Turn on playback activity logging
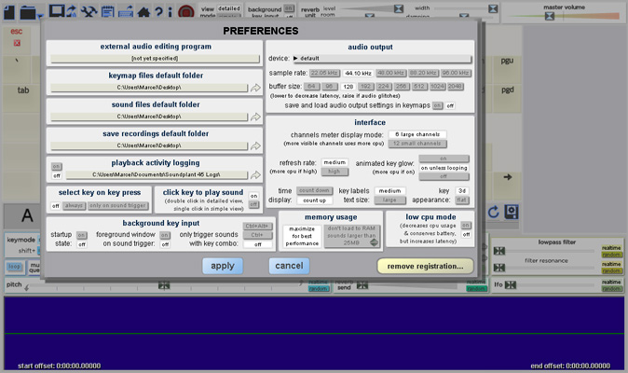This screenshot has width=628, height=373. point(56,166)
